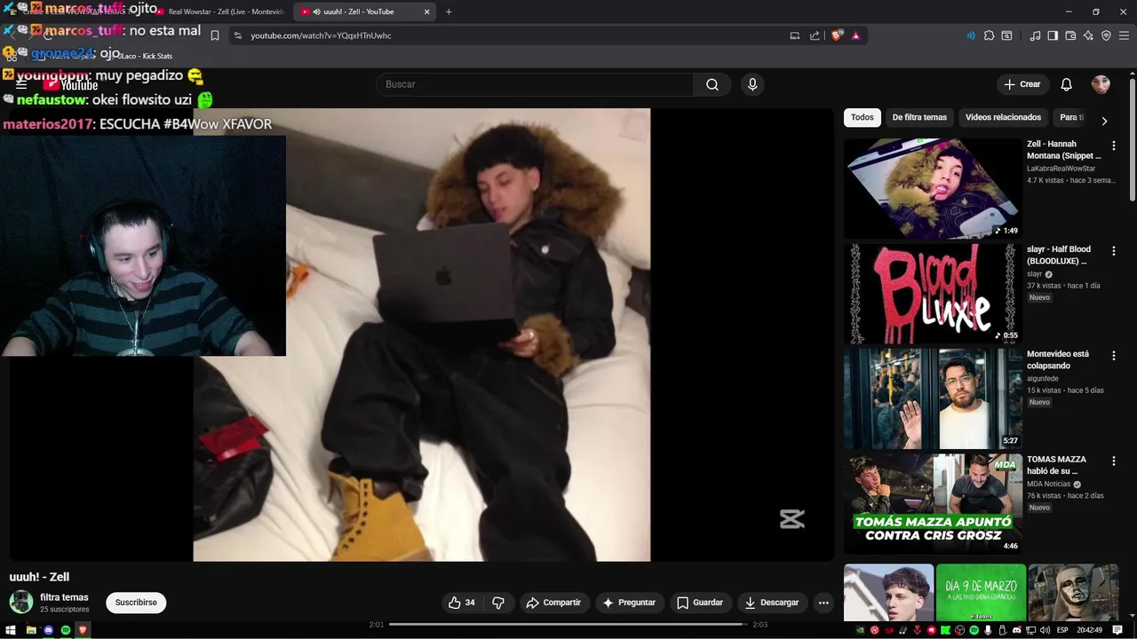Screen dimensions: 1137x639
Task: Click the microphone tray icon
Action: click(x=988, y=630)
